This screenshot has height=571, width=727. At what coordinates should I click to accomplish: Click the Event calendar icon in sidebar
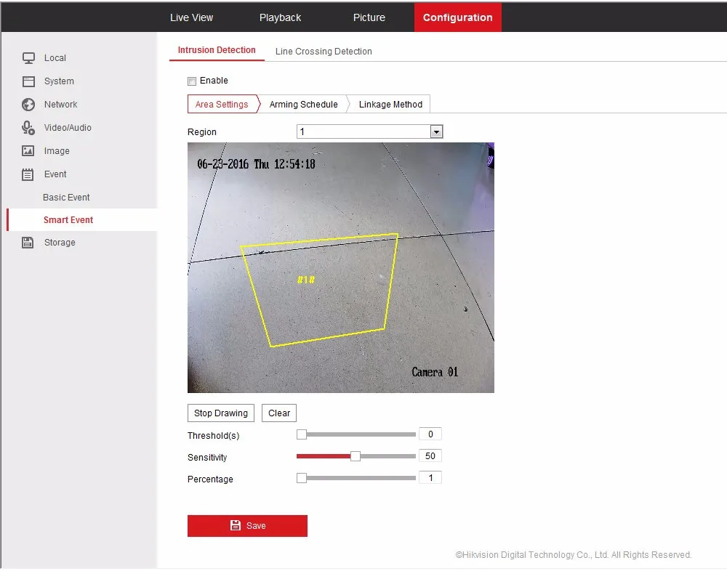pos(28,174)
